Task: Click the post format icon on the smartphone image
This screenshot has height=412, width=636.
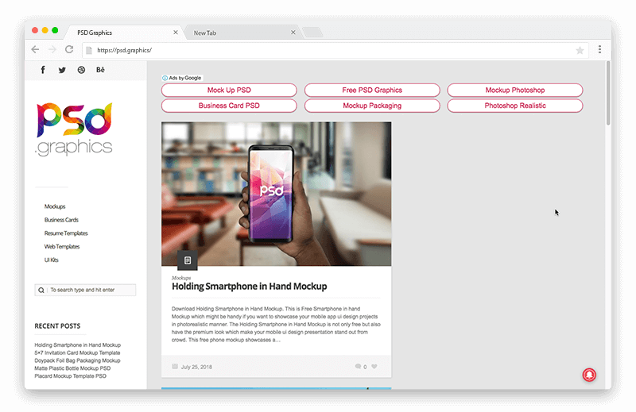Action: point(188,260)
